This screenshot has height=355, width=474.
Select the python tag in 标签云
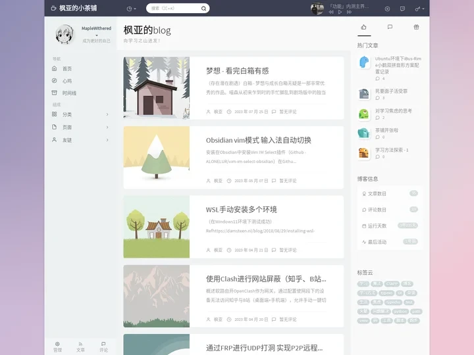coord(400,311)
